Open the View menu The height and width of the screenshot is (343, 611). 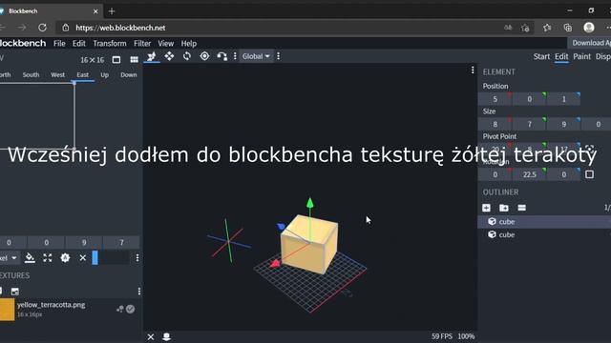[165, 43]
